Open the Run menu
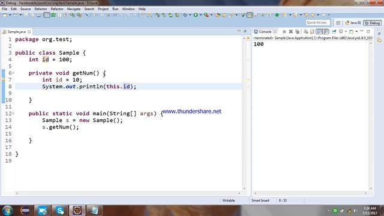Viewport: 384px width, 216px height. coord(115,9)
